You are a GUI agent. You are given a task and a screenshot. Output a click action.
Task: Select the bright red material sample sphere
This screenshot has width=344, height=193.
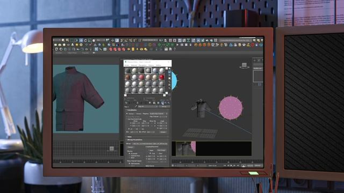pyautogui.click(x=162, y=77)
